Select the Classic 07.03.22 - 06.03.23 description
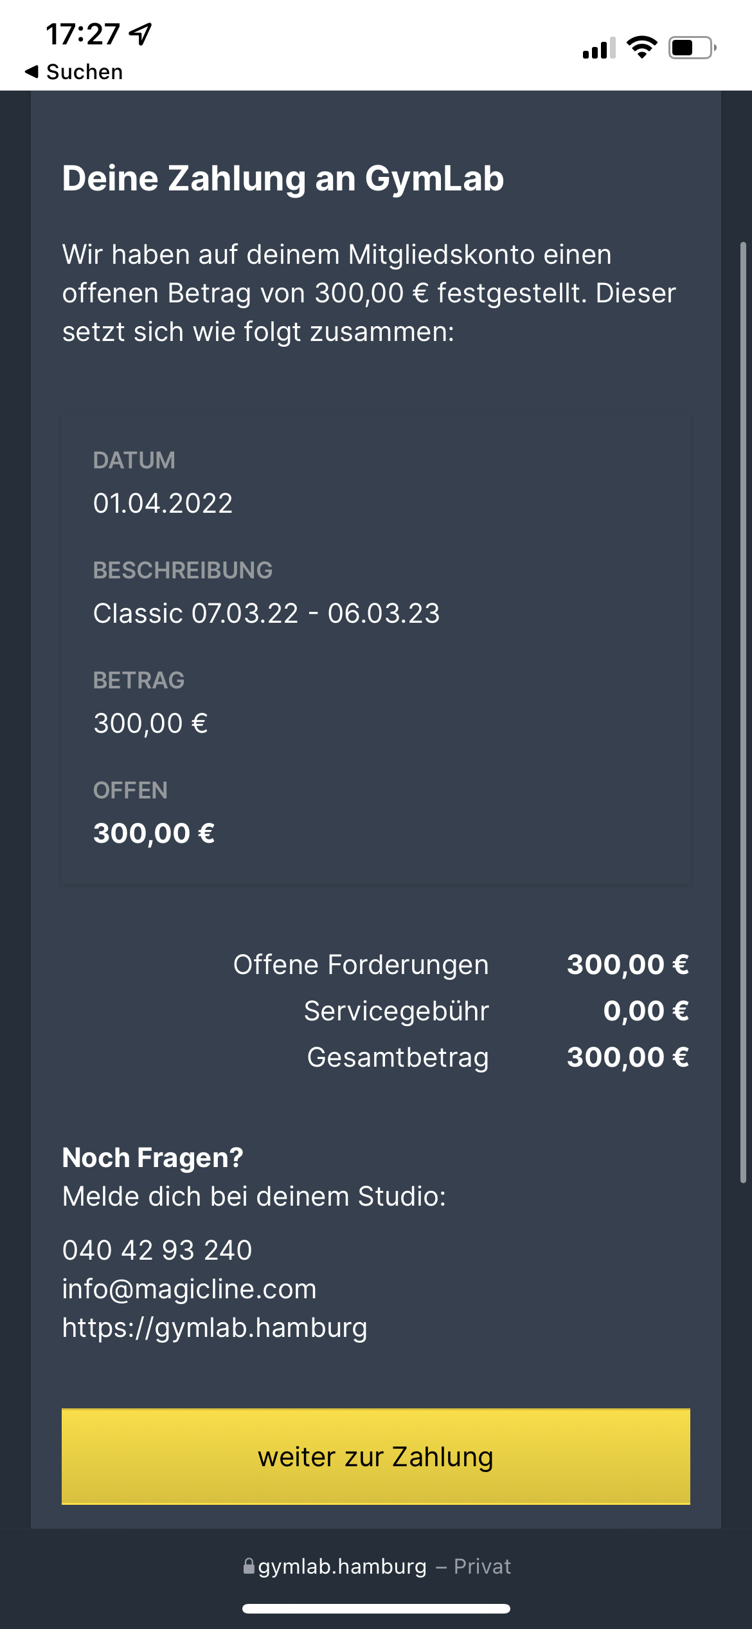Image resolution: width=752 pixels, height=1629 pixels. click(267, 613)
